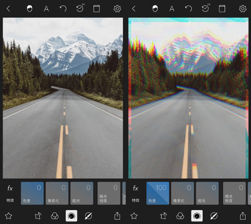Screen dimensions: 251x224
Task: Tap the text tool in the unedited editor
Action: coord(46,8)
